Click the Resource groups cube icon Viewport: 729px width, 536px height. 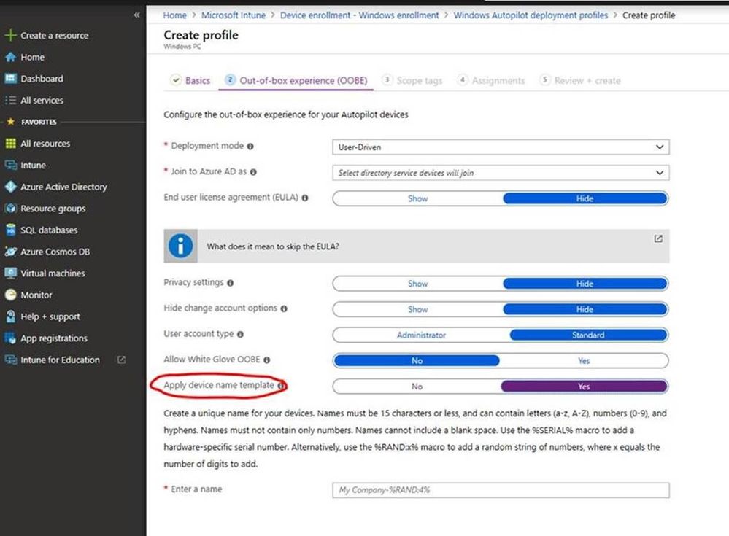pyautogui.click(x=10, y=209)
